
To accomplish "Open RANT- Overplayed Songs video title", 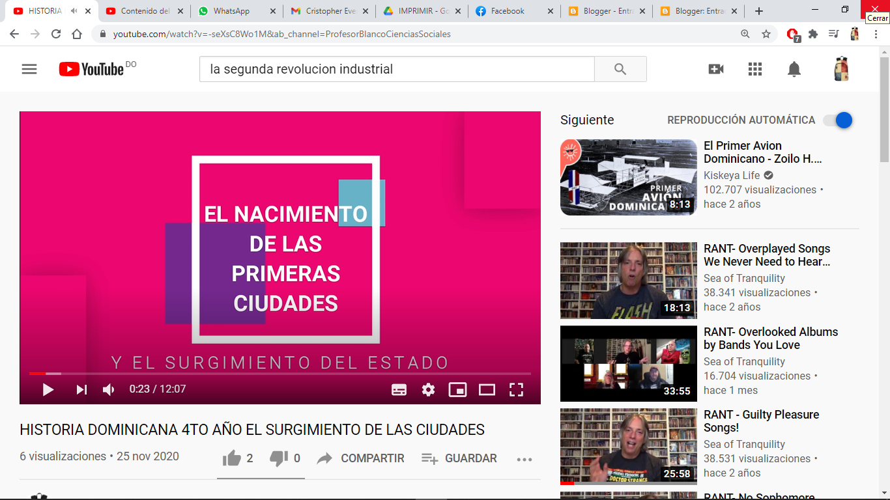I will click(x=767, y=255).
